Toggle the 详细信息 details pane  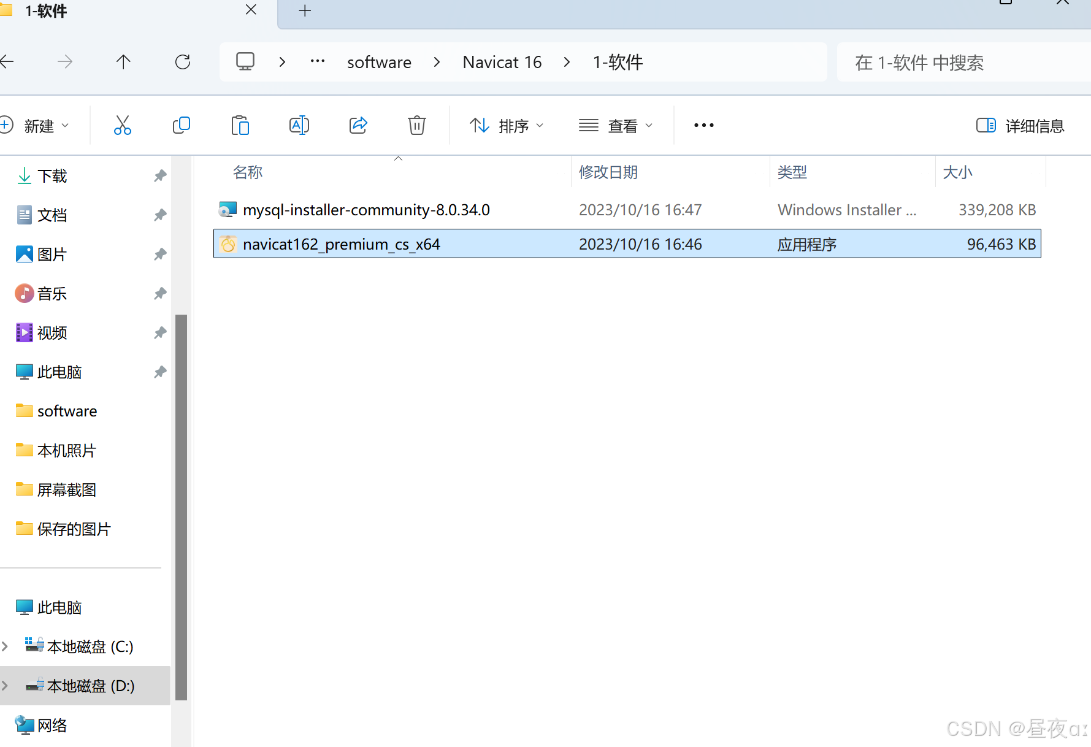(1020, 126)
